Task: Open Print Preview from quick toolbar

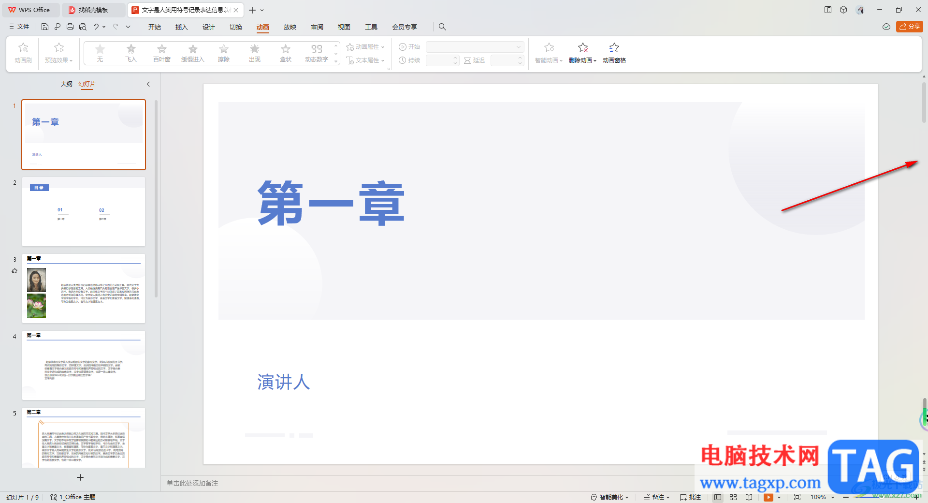Action: tap(83, 27)
